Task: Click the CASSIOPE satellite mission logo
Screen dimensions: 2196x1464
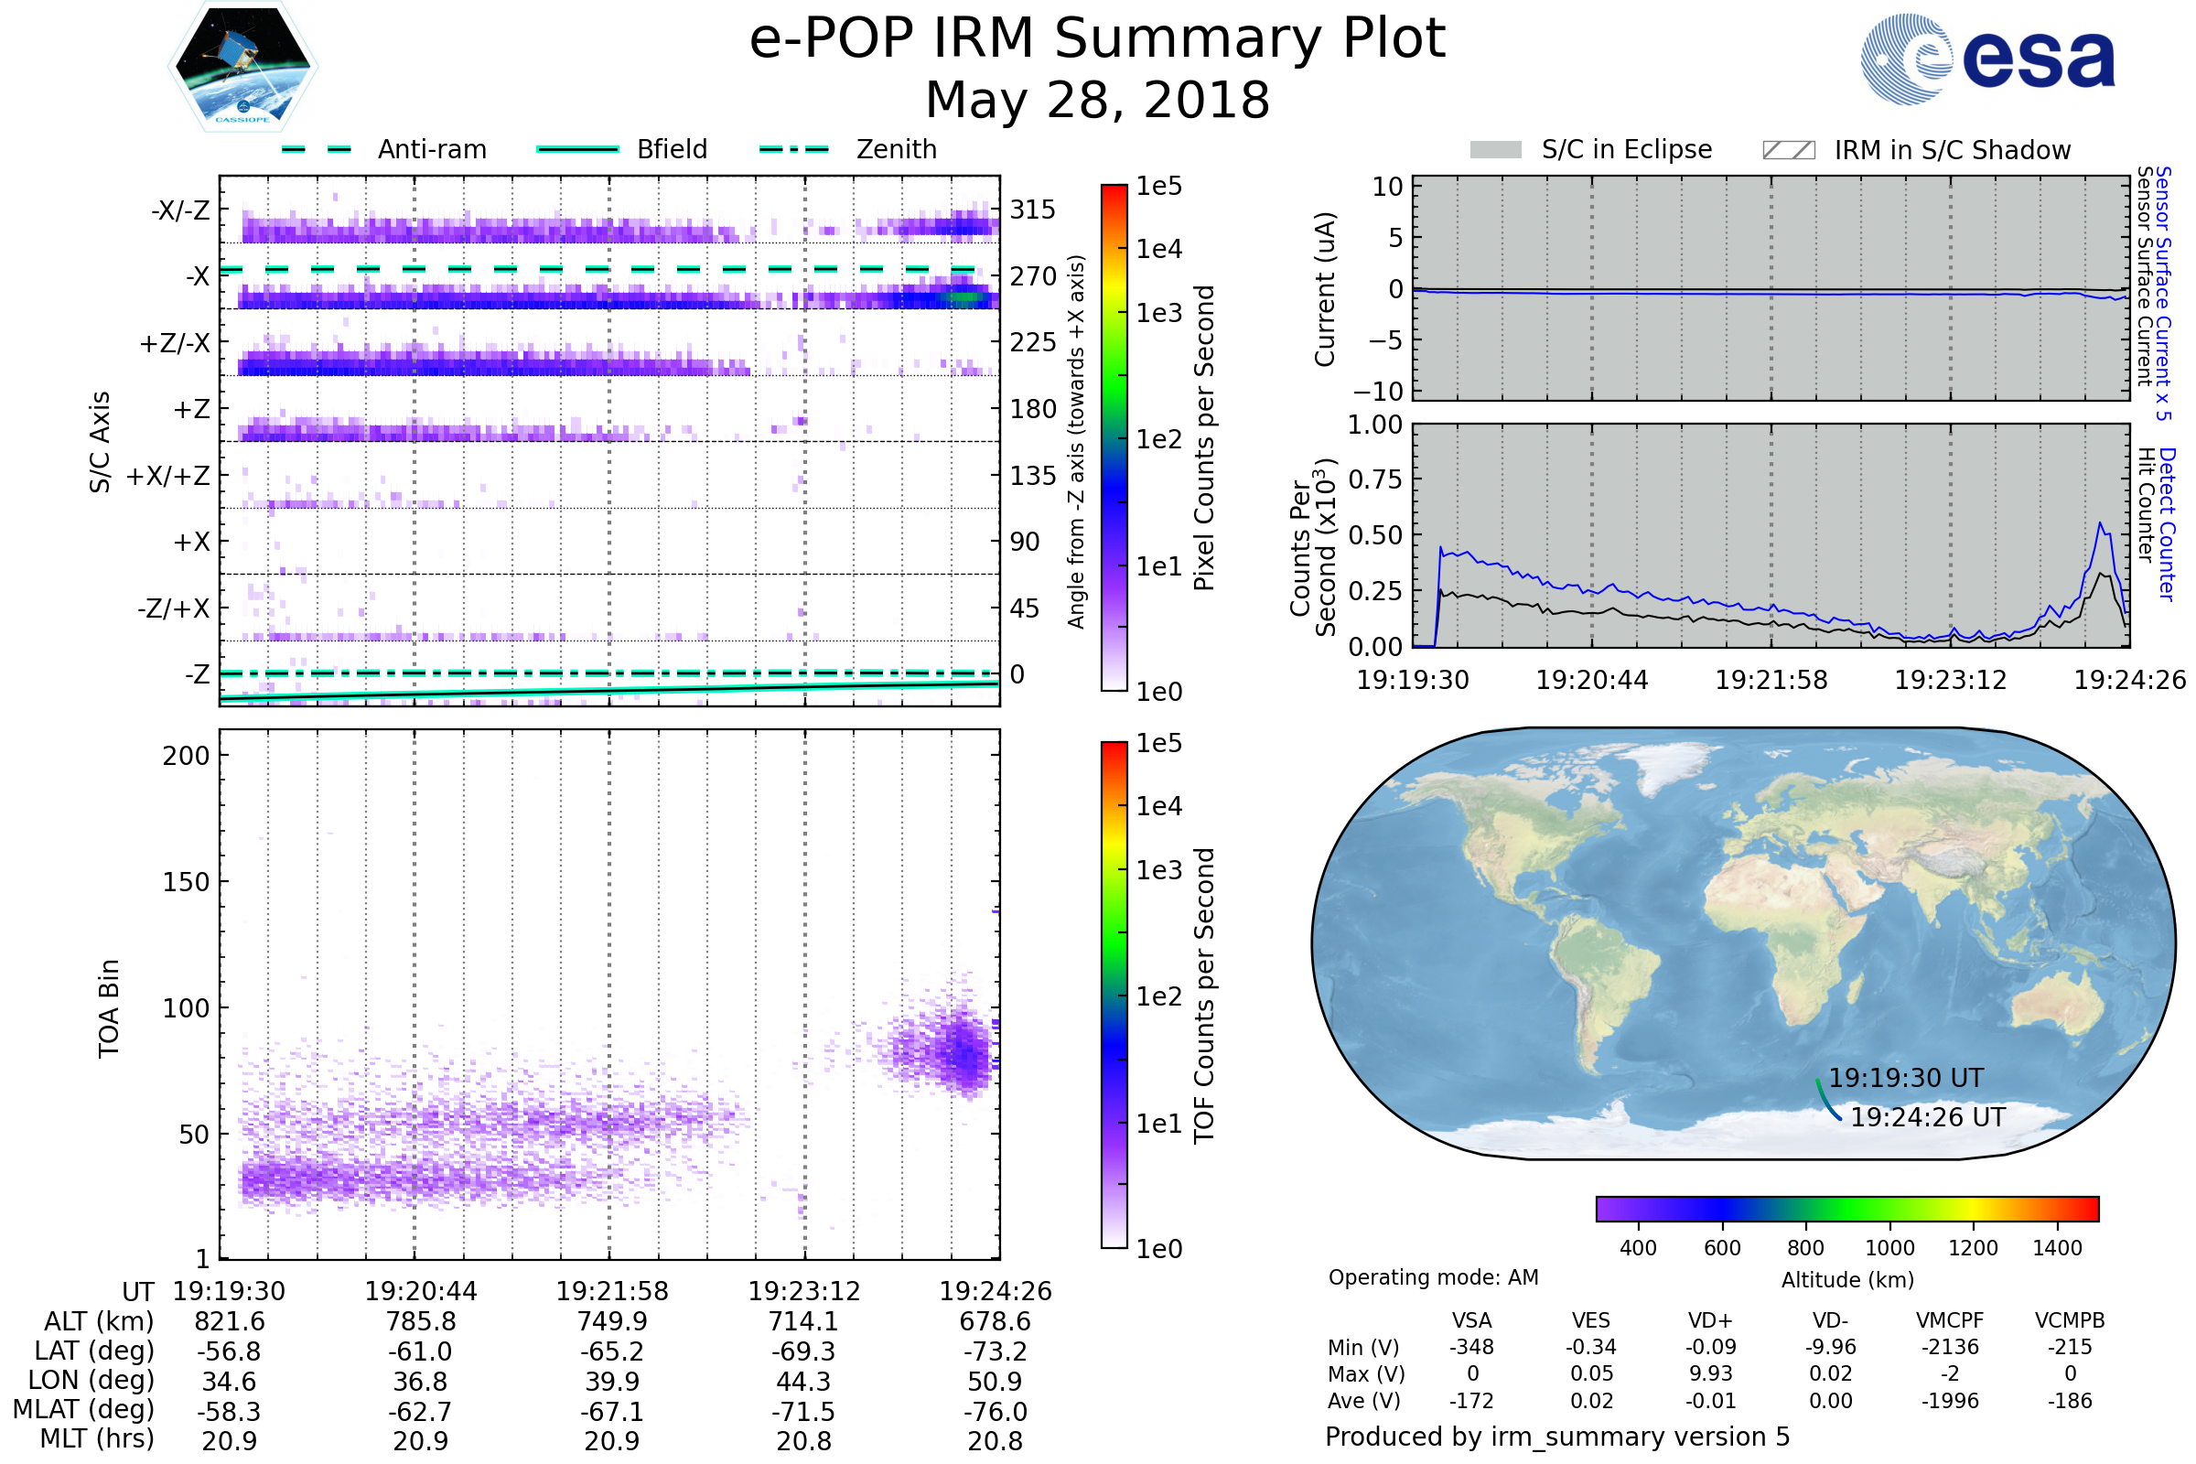Action: pyautogui.click(x=242, y=67)
